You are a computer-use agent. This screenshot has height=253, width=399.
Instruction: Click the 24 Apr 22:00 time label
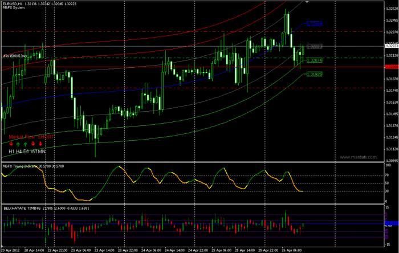pos(198,250)
